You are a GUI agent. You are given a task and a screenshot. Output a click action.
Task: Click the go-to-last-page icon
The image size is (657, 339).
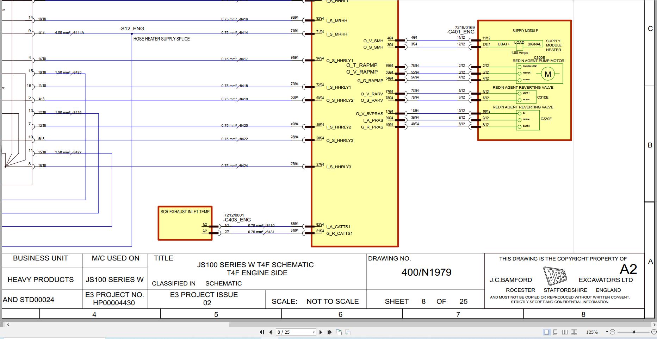pyautogui.click(x=329, y=332)
